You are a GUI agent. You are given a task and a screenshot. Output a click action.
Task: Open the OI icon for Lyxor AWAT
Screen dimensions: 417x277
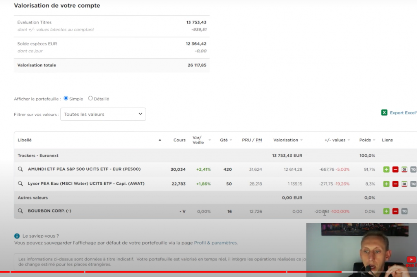pyautogui.click(x=404, y=184)
